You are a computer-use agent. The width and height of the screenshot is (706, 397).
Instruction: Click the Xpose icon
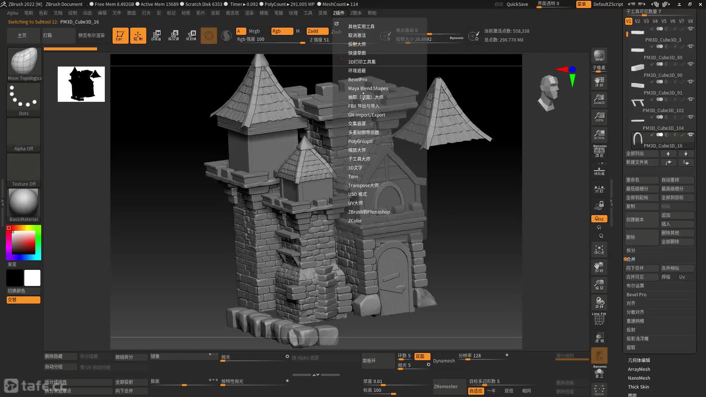(x=599, y=390)
